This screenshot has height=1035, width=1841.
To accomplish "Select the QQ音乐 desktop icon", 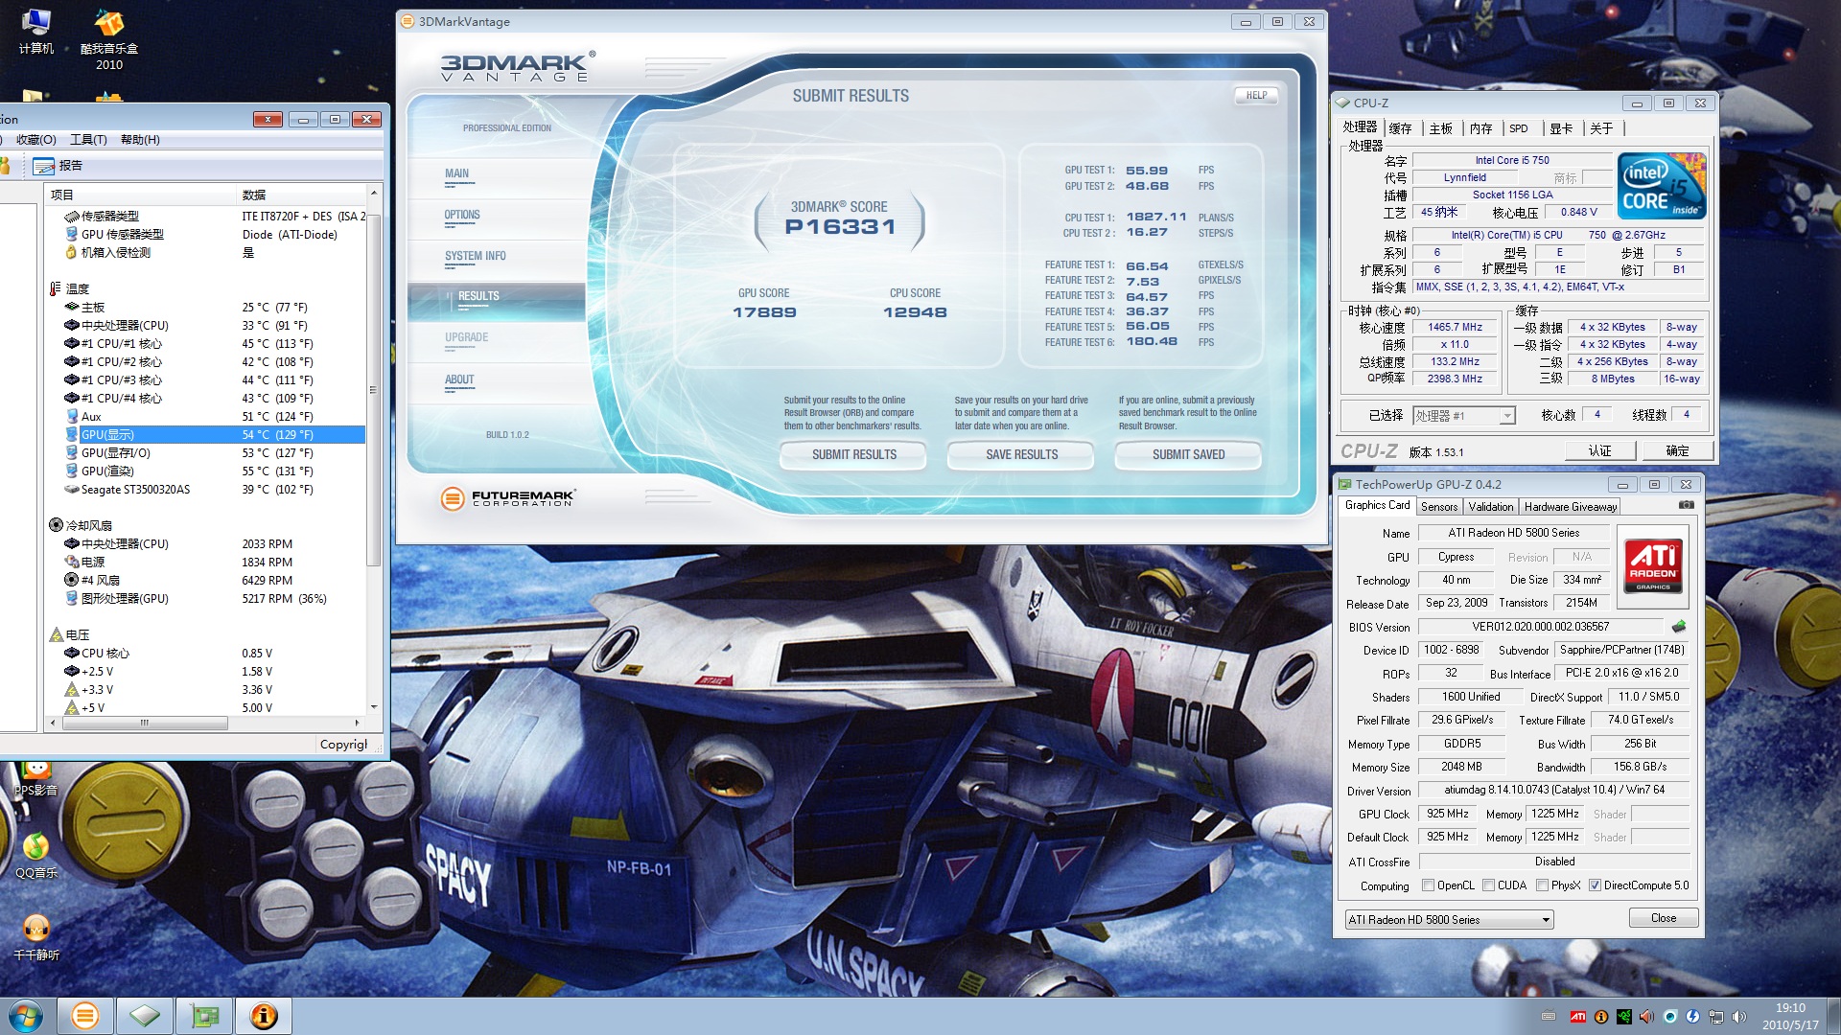I will 36,855.
